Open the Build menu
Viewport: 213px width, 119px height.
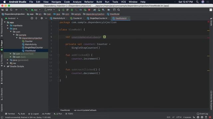click(x=99, y=2)
